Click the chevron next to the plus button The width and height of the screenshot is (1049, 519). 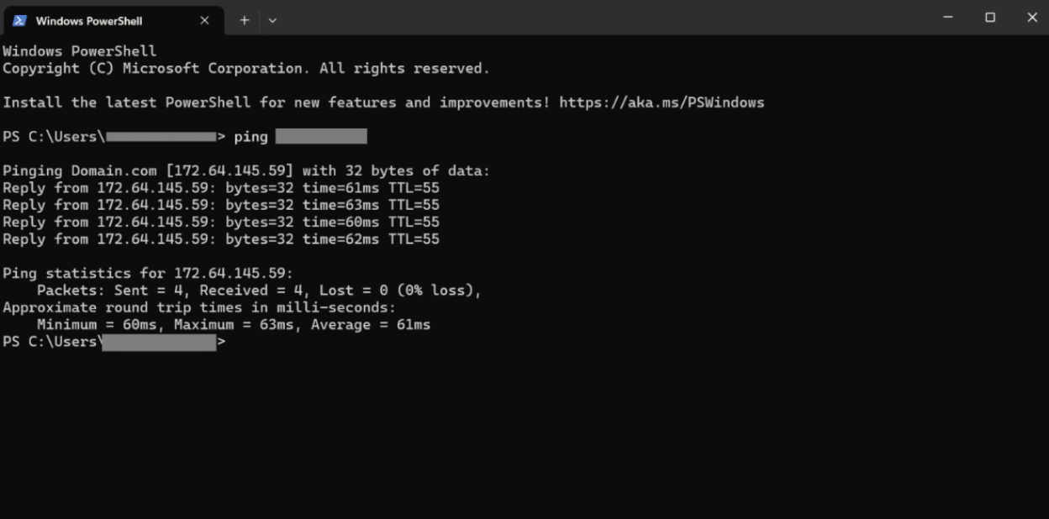(x=271, y=19)
